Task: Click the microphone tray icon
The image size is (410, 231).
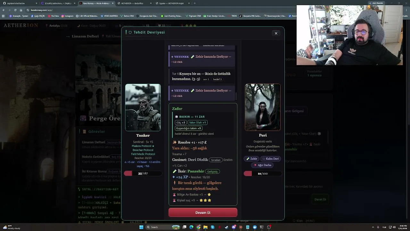Action: [378, 227]
